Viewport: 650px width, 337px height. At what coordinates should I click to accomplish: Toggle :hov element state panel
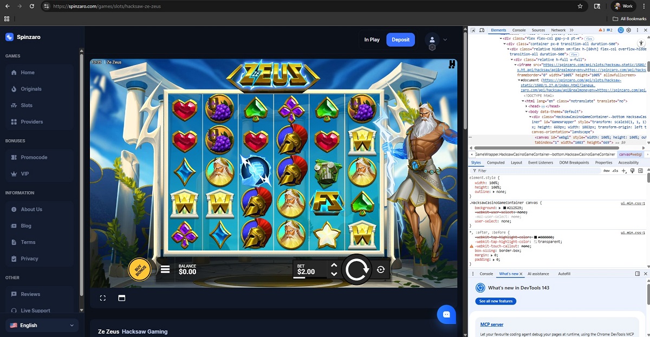pyautogui.click(x=606, y=171)
